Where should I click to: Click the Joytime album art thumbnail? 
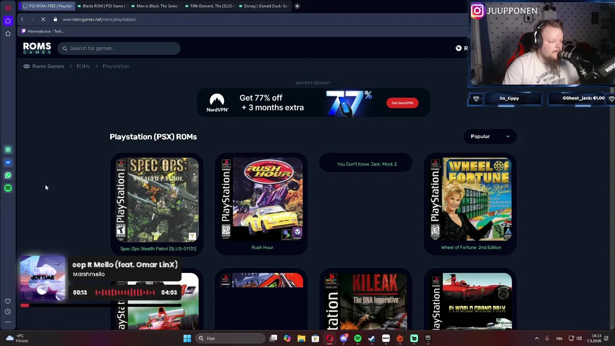[x=43, y=279]
